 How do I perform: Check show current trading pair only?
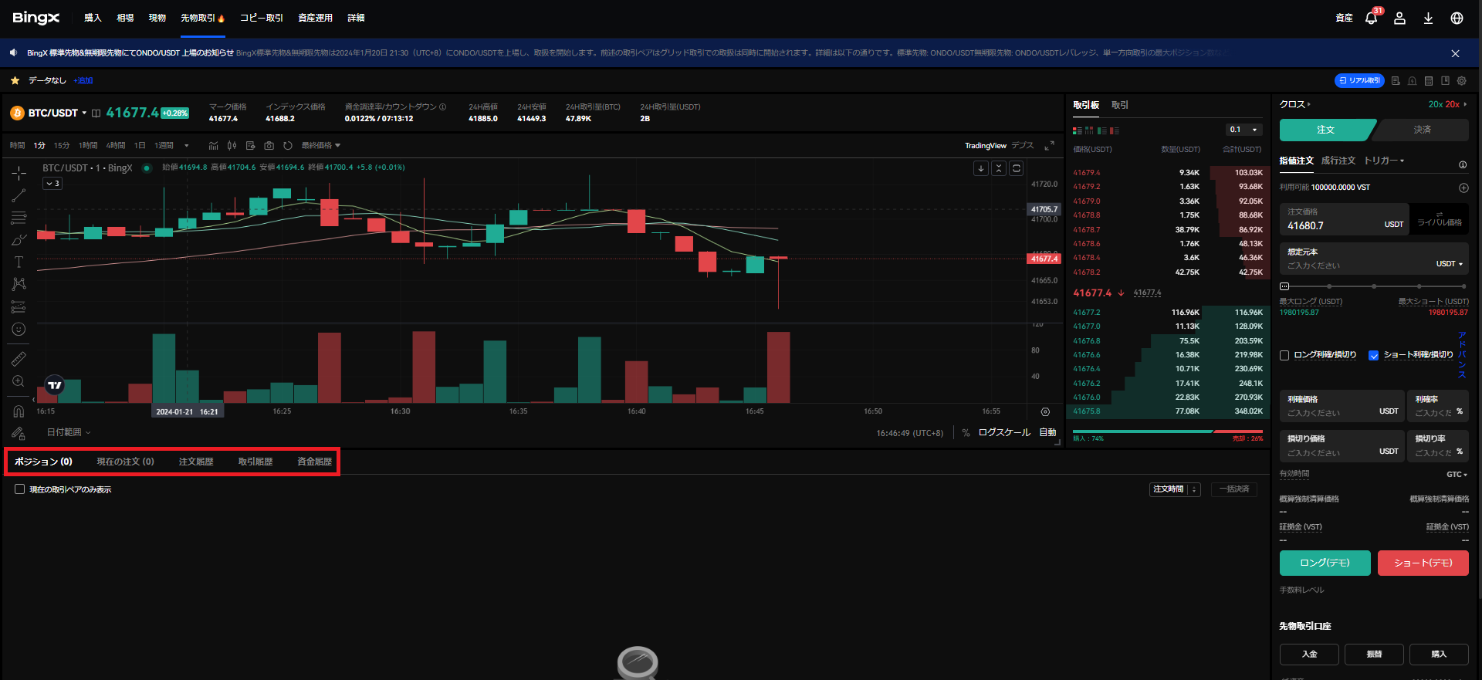19,489
